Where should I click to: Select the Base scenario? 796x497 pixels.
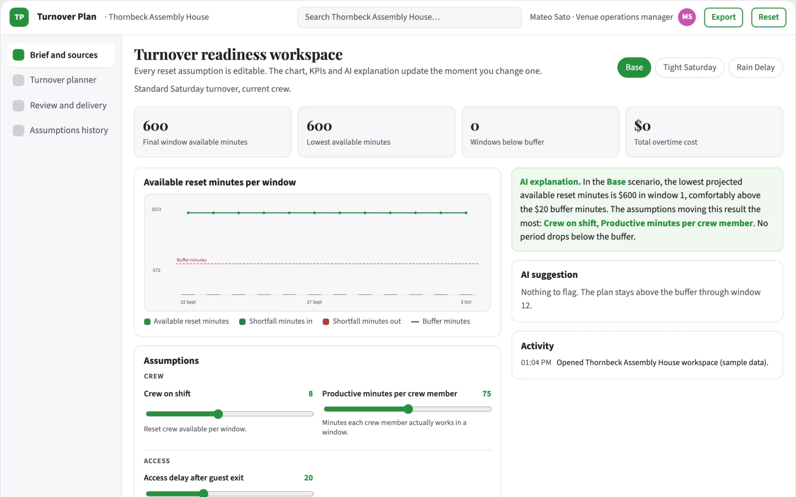(x=634, y=68)
